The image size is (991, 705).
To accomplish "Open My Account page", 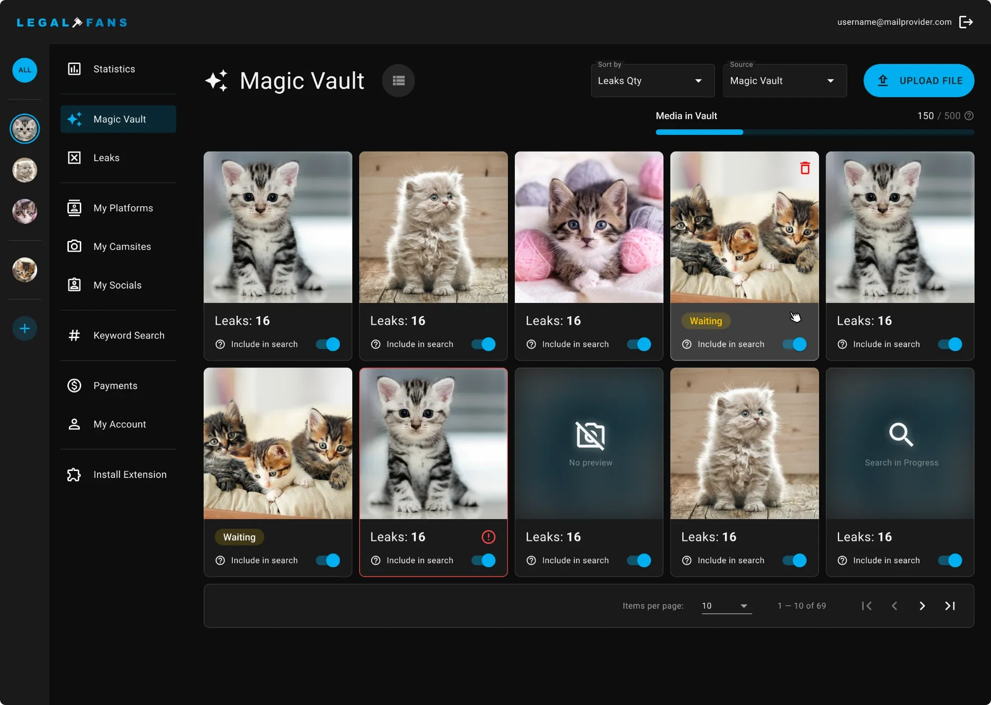I will pos(118,424).
